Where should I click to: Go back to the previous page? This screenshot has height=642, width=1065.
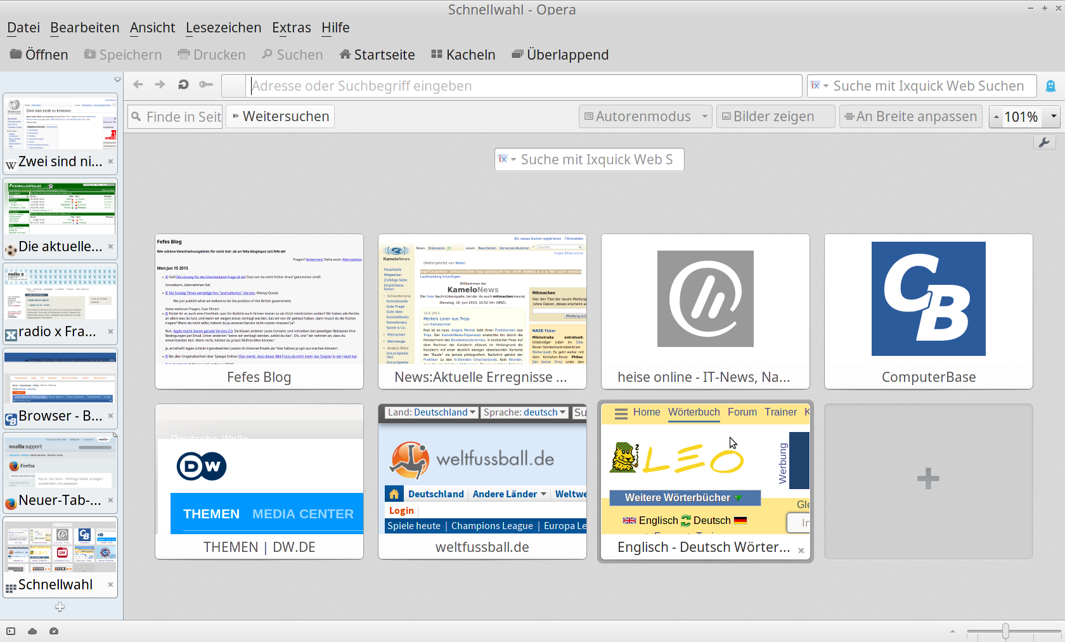[138, 84]
